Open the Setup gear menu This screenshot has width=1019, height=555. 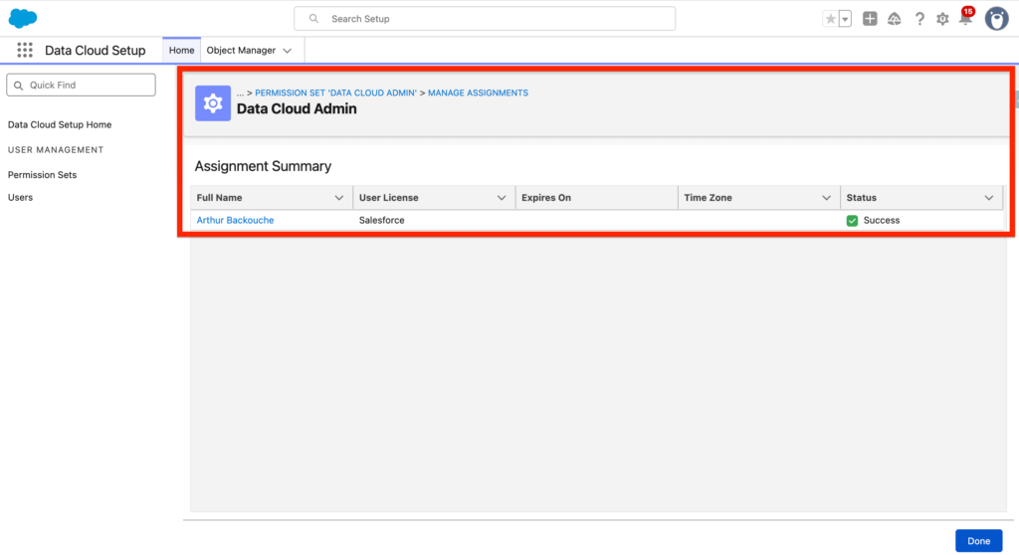pos(942,19)
